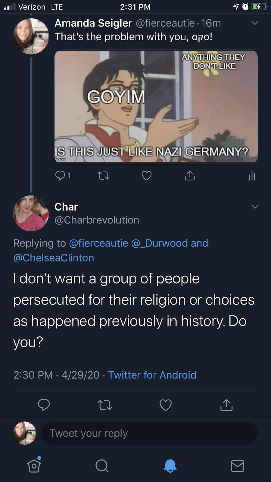Screen dimensions: 271x482
Task: Open the Messages envelope tab
Action: click(x=238, y=466)
